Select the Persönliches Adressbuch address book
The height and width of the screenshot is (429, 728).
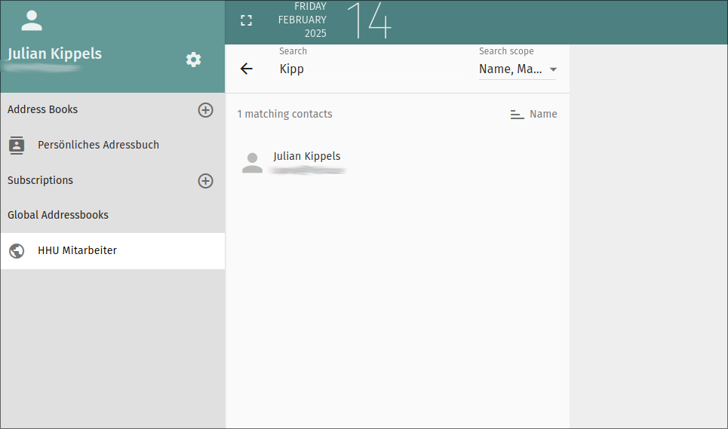tap(98, 145)
